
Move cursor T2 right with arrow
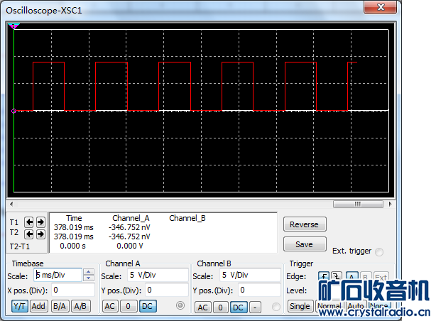click(40, 234)
